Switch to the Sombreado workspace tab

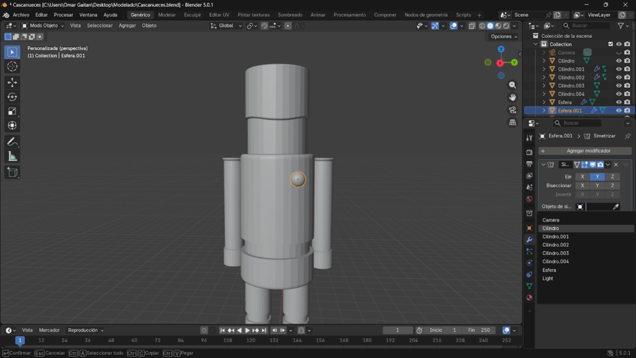(290, 15)
